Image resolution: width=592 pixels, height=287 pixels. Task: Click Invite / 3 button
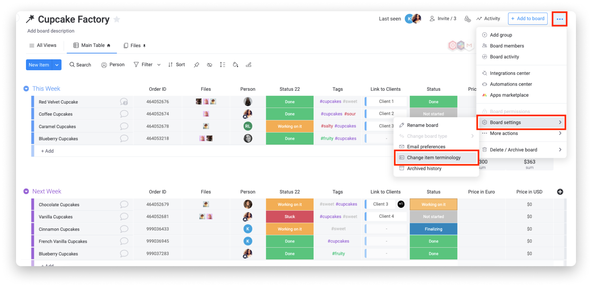(x=443, y=19)
